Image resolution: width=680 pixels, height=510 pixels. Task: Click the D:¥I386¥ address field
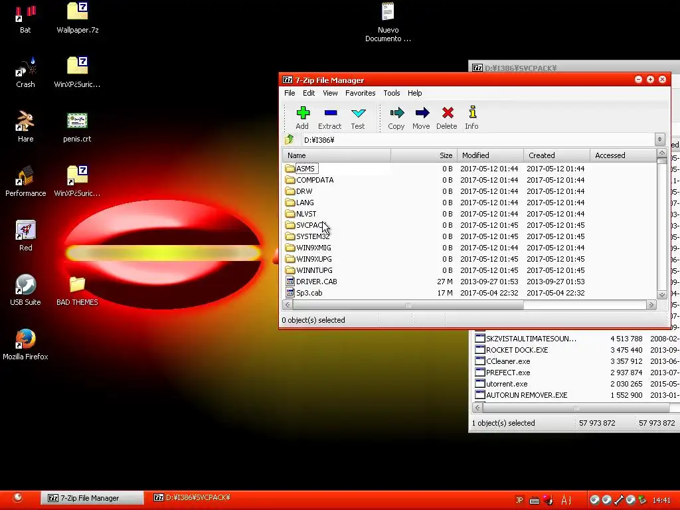point(478,139)
